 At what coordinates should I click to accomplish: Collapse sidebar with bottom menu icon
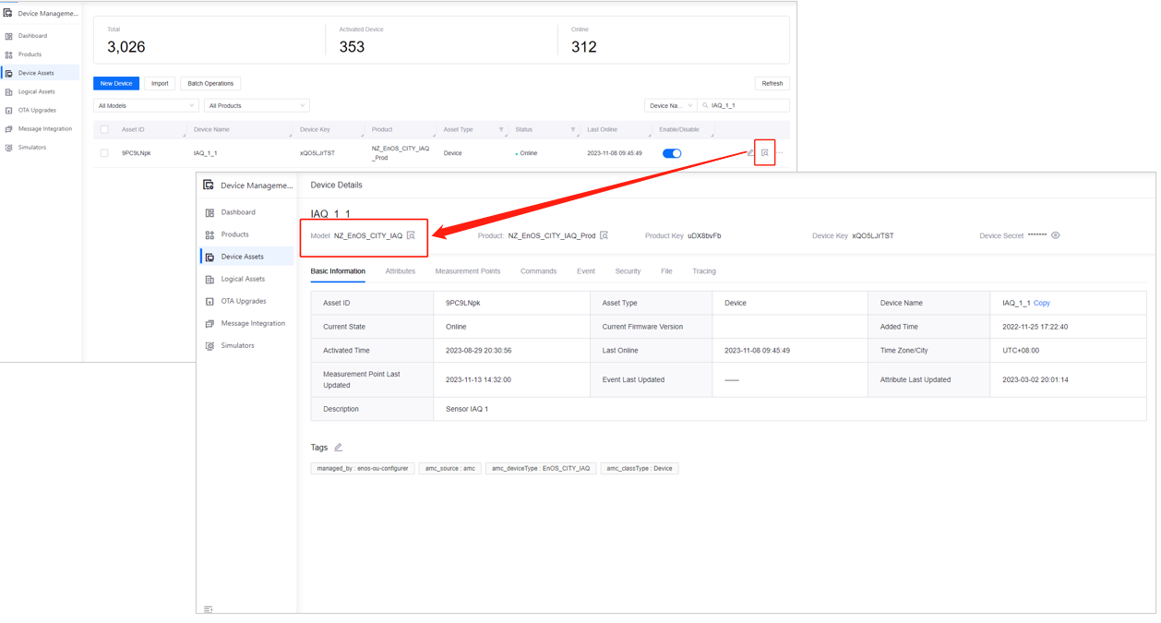coord(209,609)
